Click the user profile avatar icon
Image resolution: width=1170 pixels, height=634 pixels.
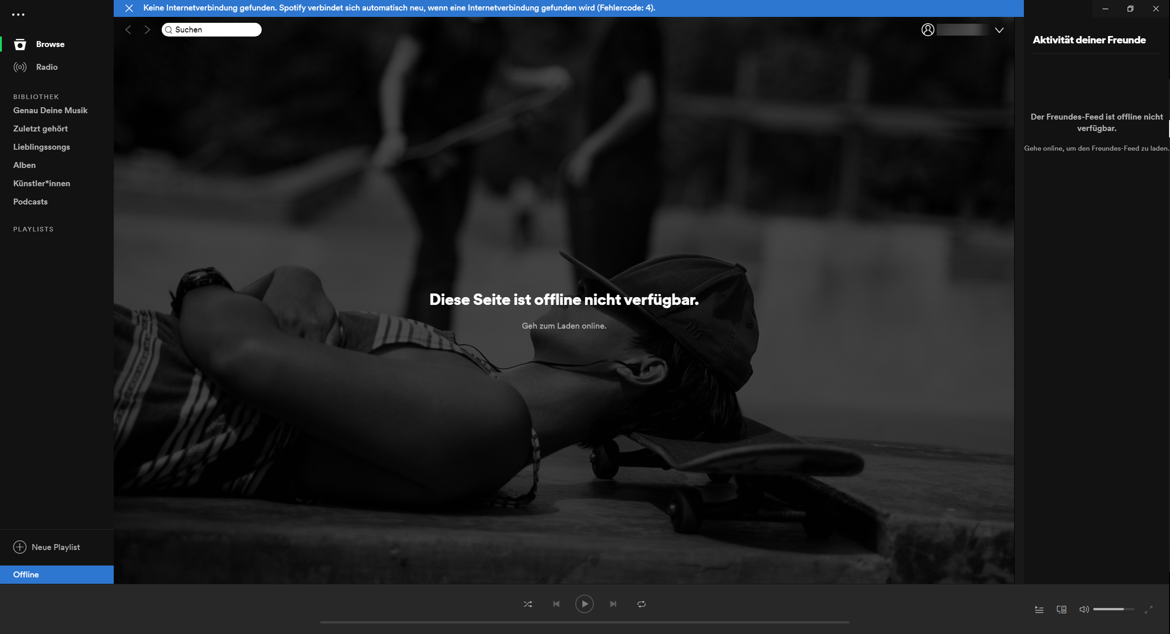coord(928,30)
